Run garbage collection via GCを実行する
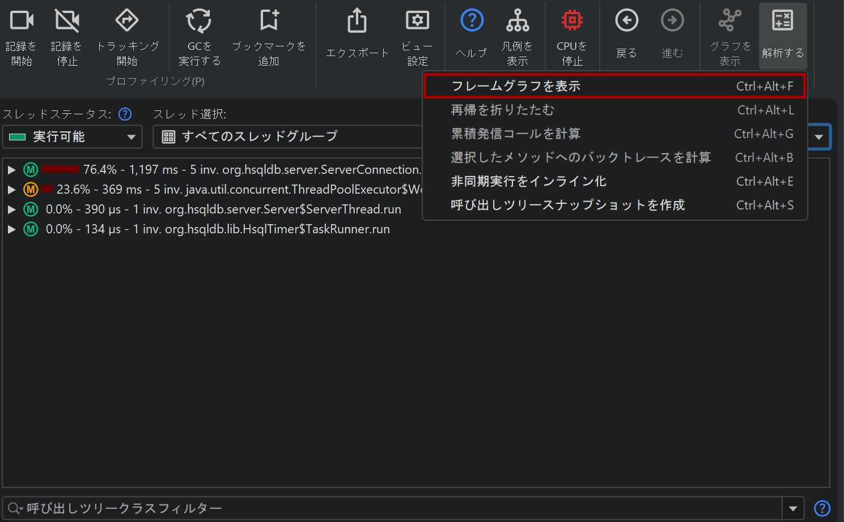Screen dimensions: 844x522 click(x=199, y=21)
